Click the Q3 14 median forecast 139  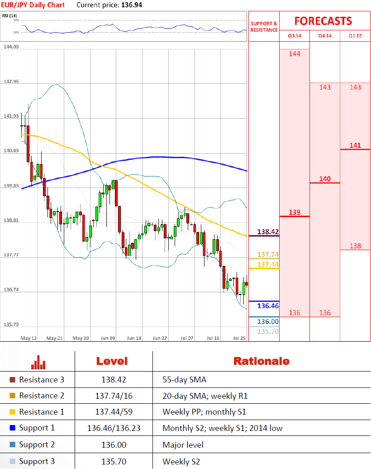(295, 213)
